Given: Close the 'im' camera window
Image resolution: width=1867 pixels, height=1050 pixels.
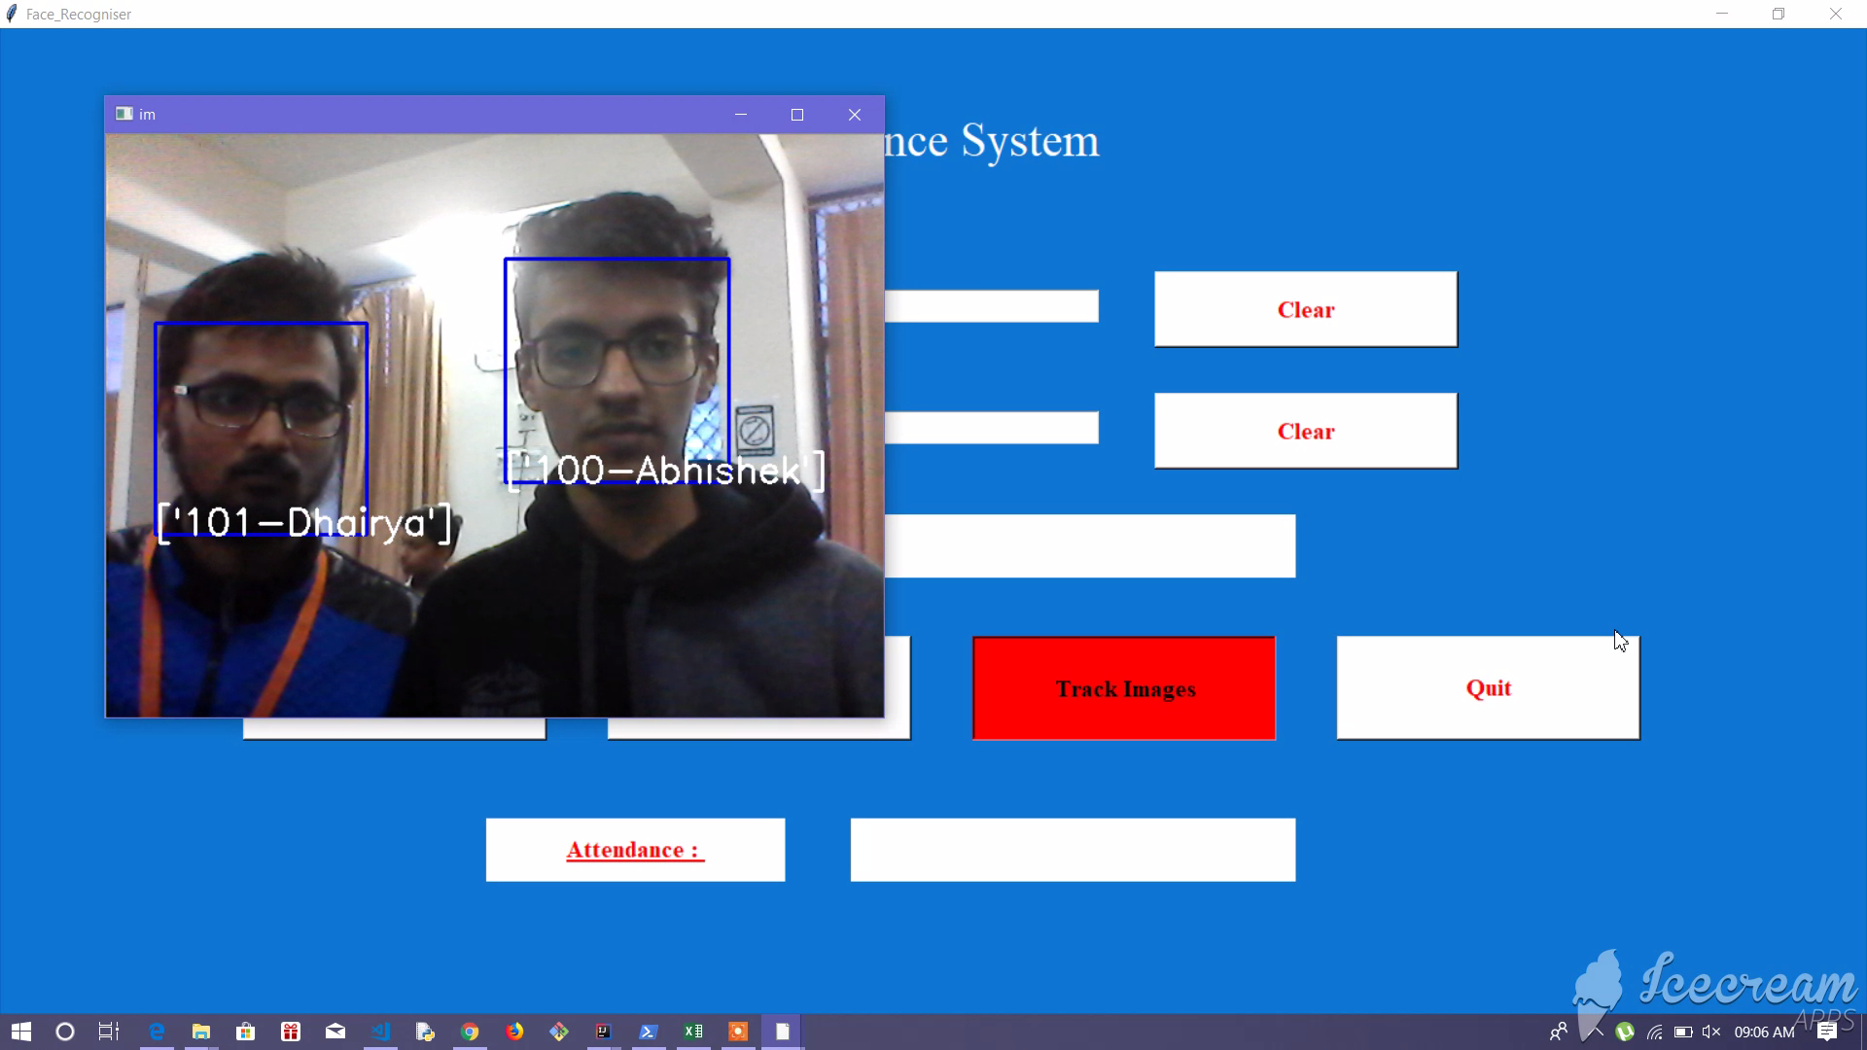Looking at the screenshot, I should [855, 115].
